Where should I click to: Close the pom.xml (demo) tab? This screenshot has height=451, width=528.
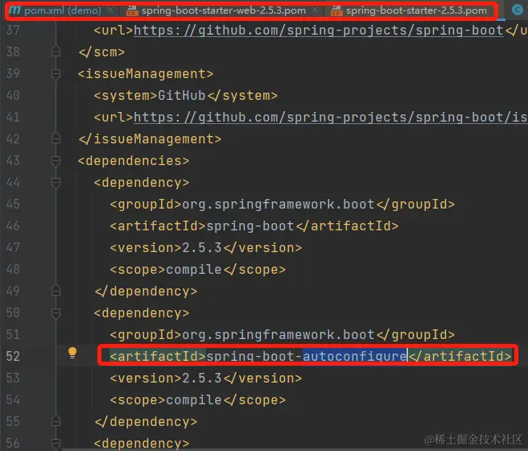coord(110,10)
